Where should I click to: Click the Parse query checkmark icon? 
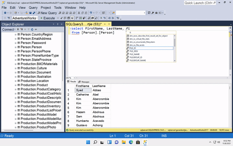coord(61,18)
